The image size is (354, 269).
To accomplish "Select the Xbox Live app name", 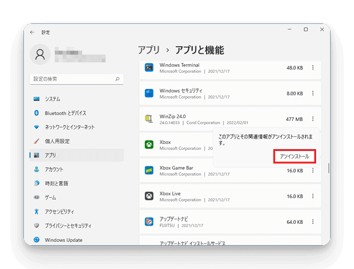I will click(x=170, y=194).
